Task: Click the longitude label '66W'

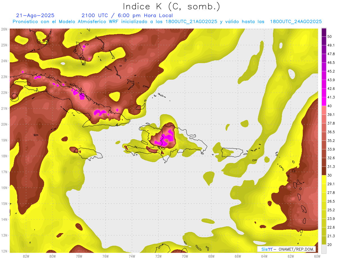Action: pyautogui.click(x=238, y=256)
